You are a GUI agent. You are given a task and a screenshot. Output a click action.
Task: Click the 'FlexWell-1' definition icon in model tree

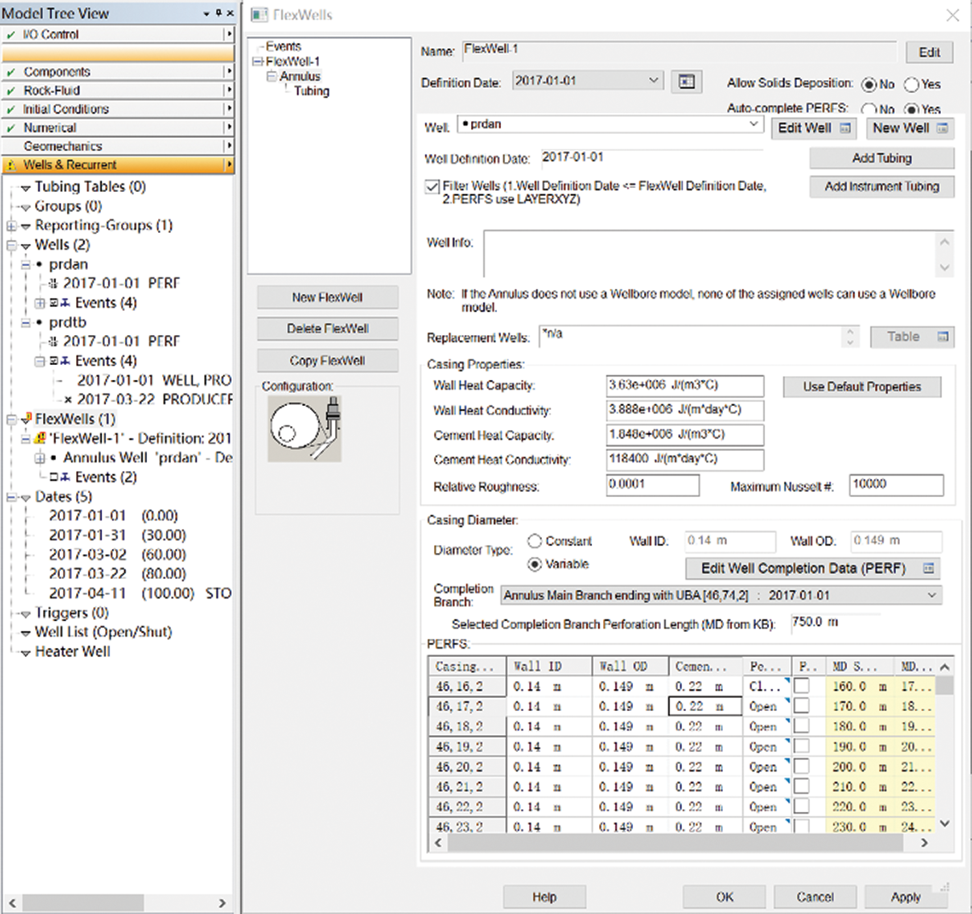(x=40, y=438)
